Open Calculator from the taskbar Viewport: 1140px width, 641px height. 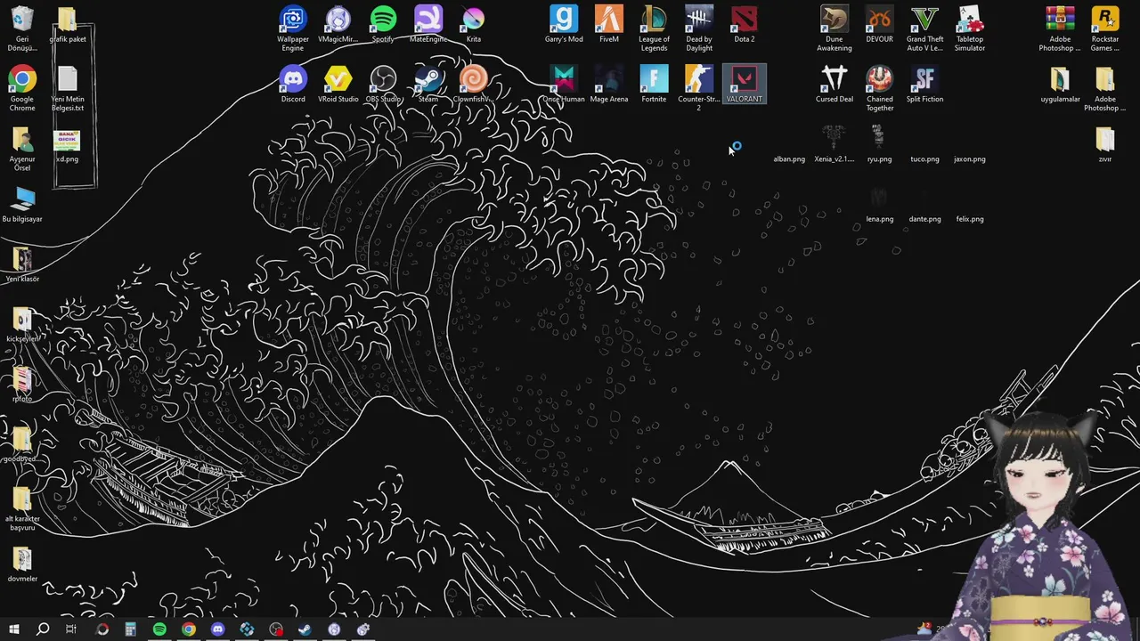pyautogui.click(x=130, y=629)
